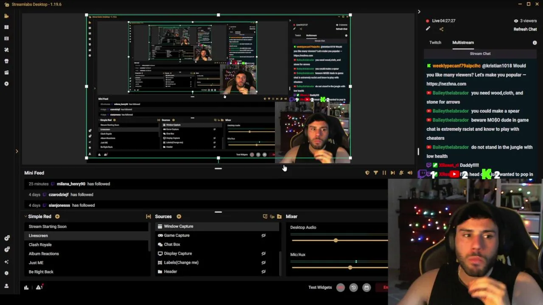Edit stream info with the pencil icon
The width and height of the screenshot is (543, 305).
[x=428, y=29]
